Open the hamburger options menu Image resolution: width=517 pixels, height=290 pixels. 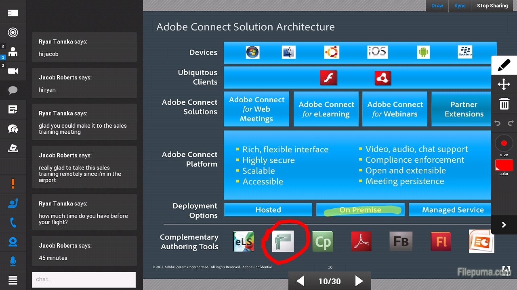tap(13, 280)
